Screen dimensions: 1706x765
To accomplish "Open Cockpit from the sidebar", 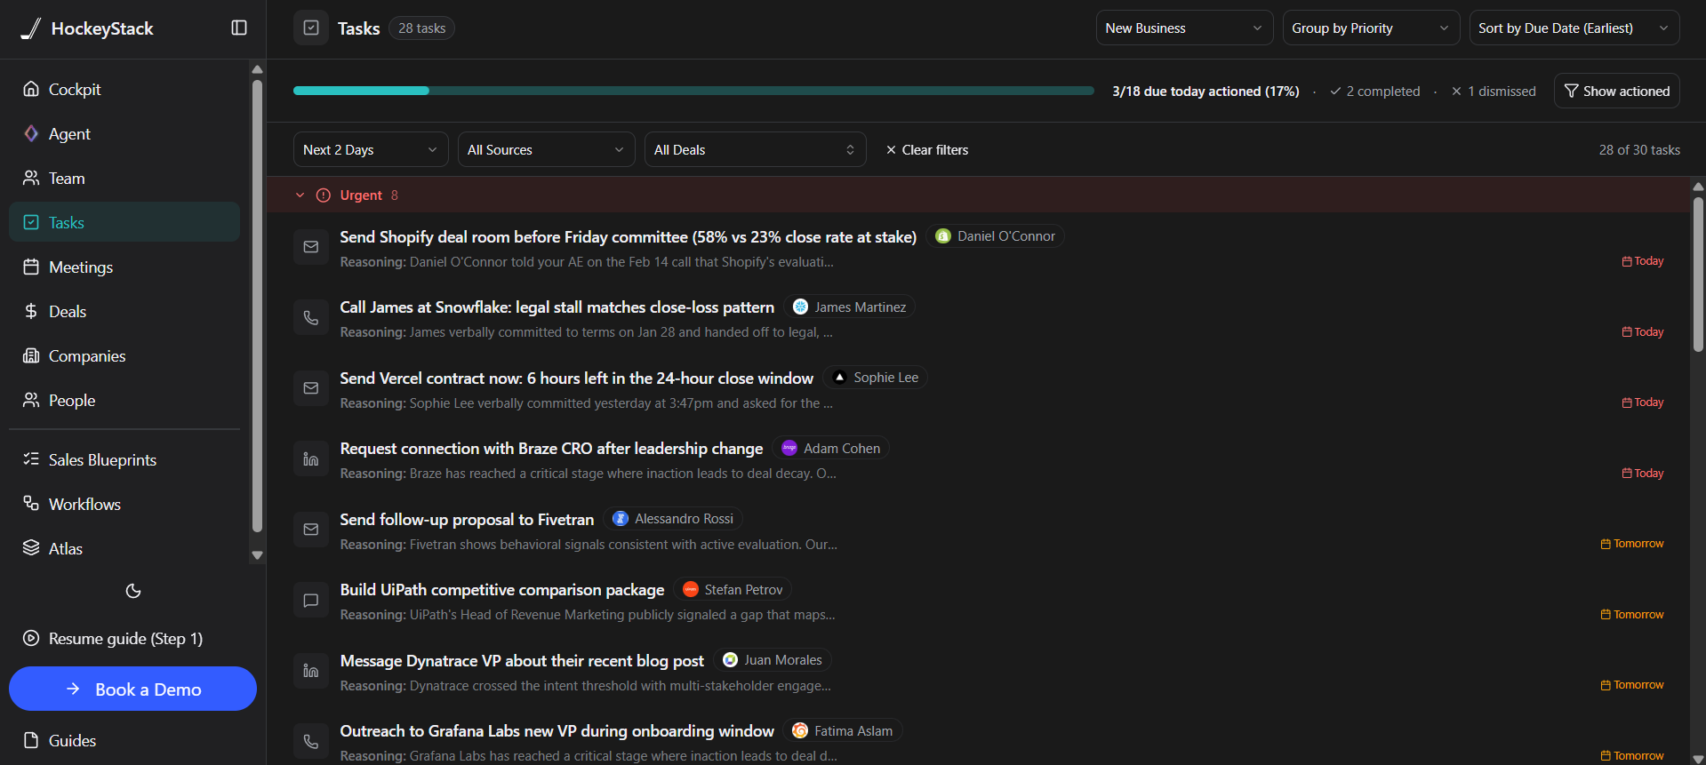I will tap(124, 89).
